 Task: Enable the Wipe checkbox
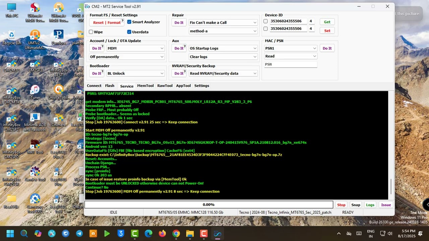point(91,32)
